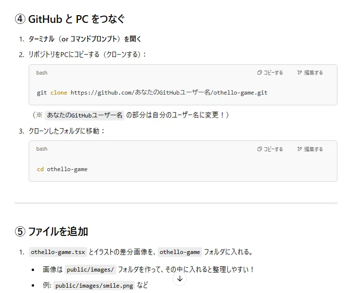Click the othello-game folder inline code
Screen dimensions: 353x293
click(x=180, y=252)
